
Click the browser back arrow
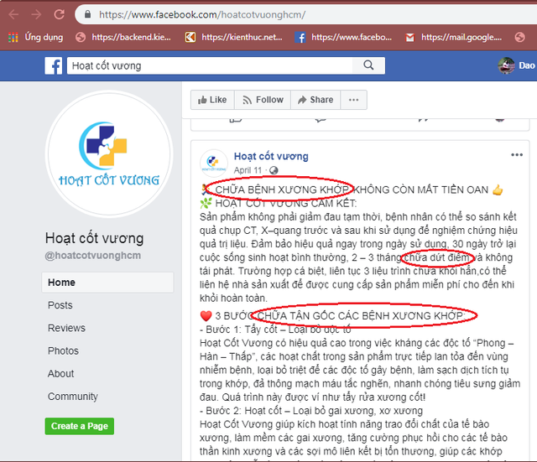click(x=13, y=14)
